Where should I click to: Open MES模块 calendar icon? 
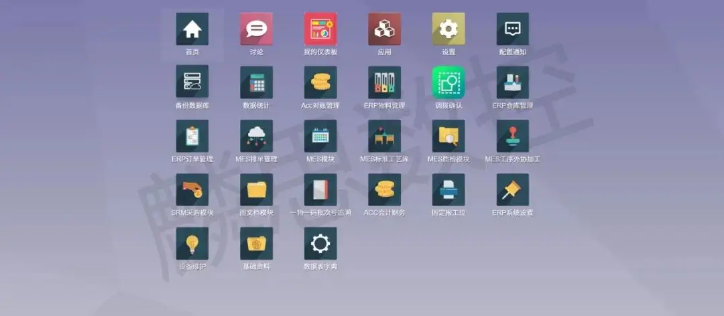320,136
